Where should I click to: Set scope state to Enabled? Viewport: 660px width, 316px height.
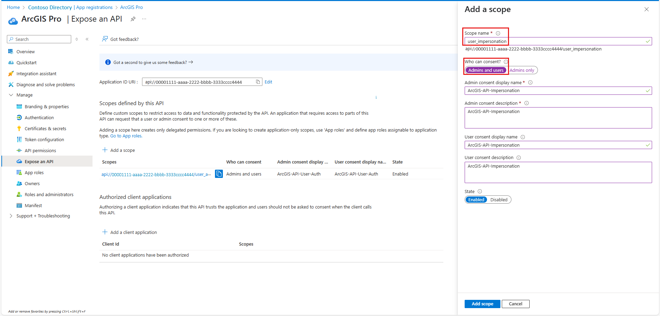pos(476,200)
